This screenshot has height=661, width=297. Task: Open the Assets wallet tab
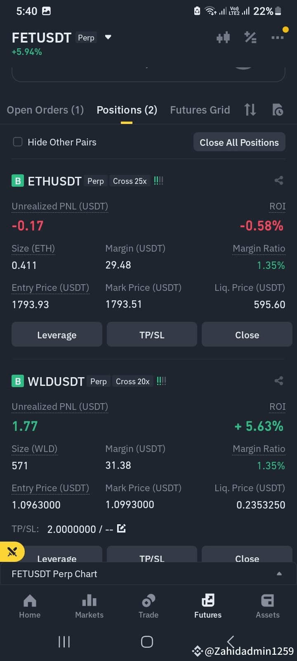267,606
